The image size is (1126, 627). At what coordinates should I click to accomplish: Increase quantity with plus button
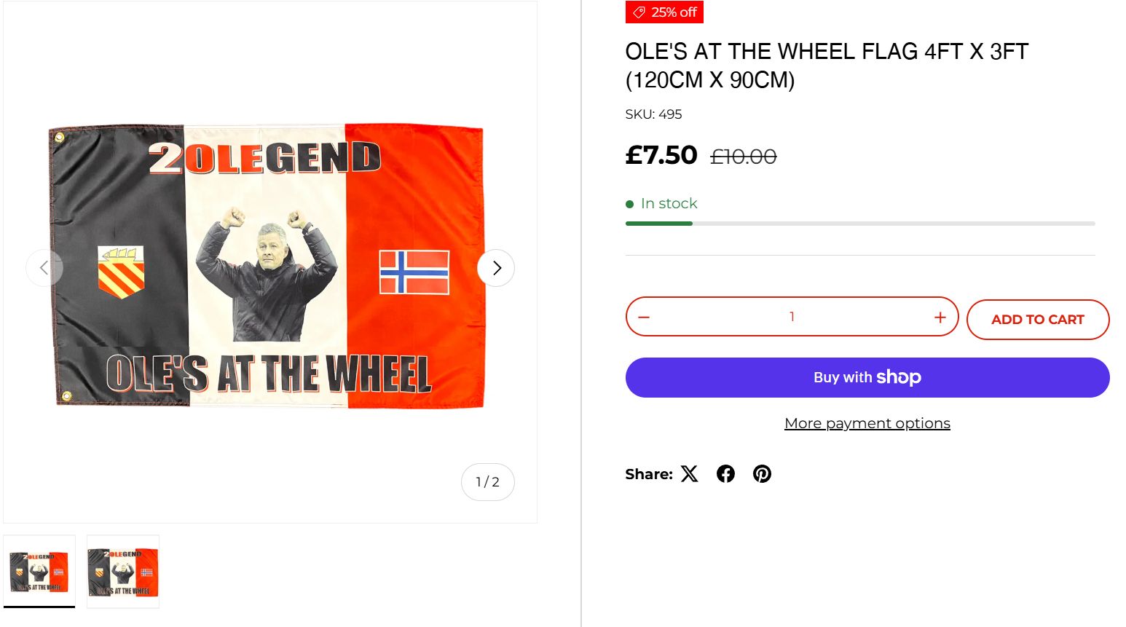click(x=940, y=318)
